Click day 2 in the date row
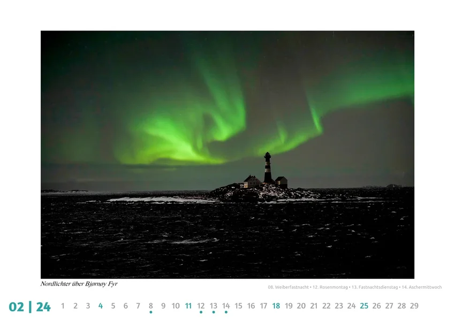455x321 pixels. 75,306
